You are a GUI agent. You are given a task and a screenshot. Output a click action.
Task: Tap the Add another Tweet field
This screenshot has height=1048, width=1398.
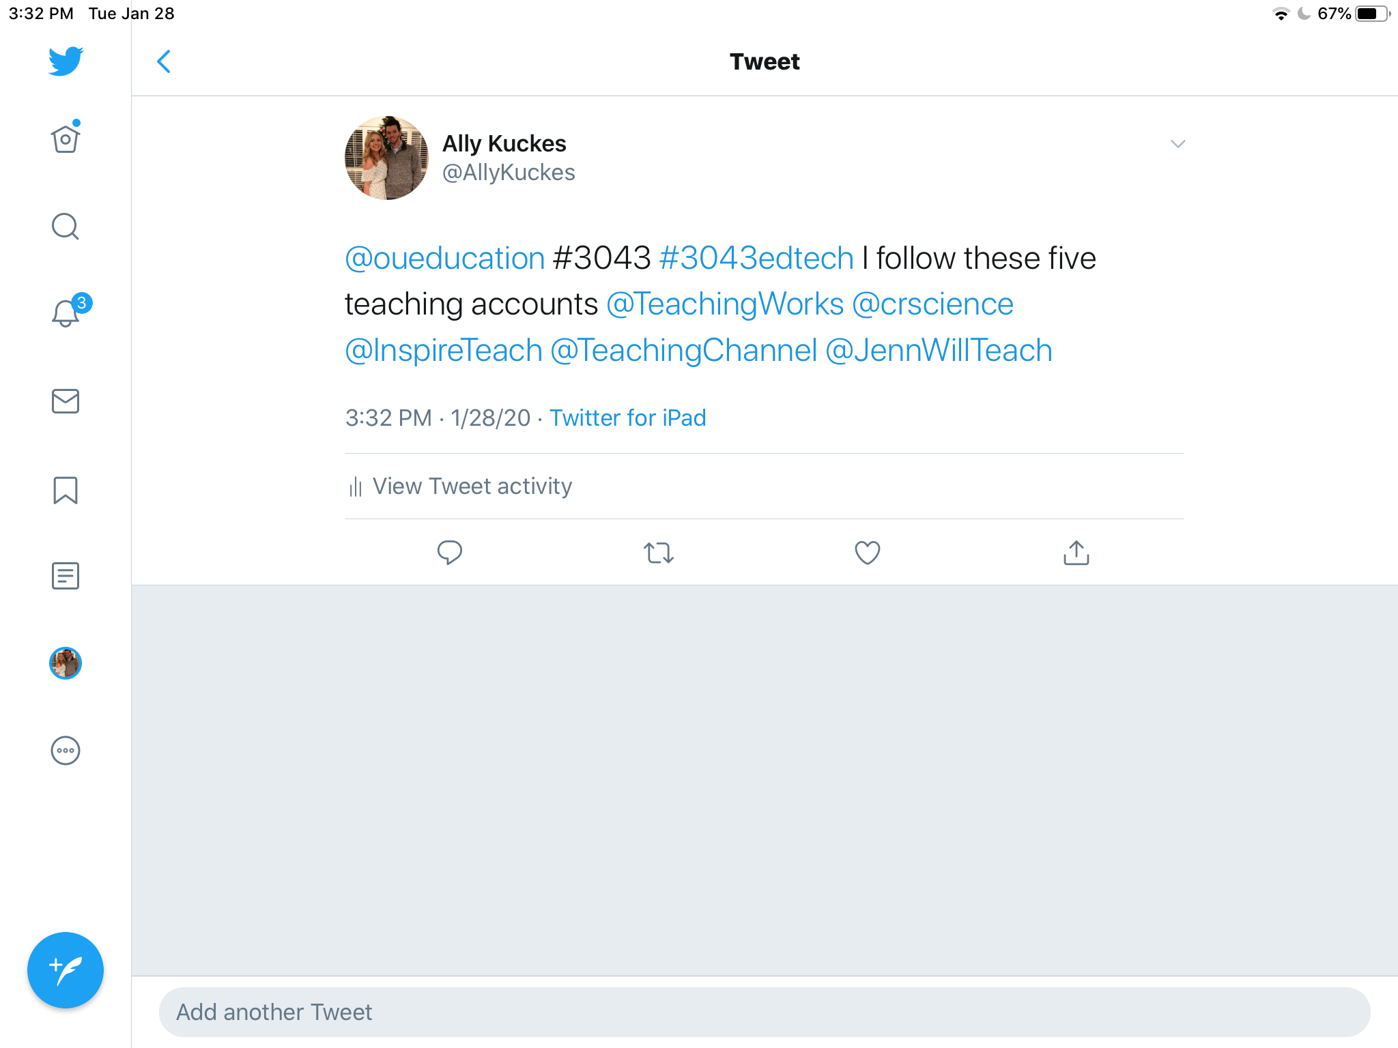[765, 1012]
